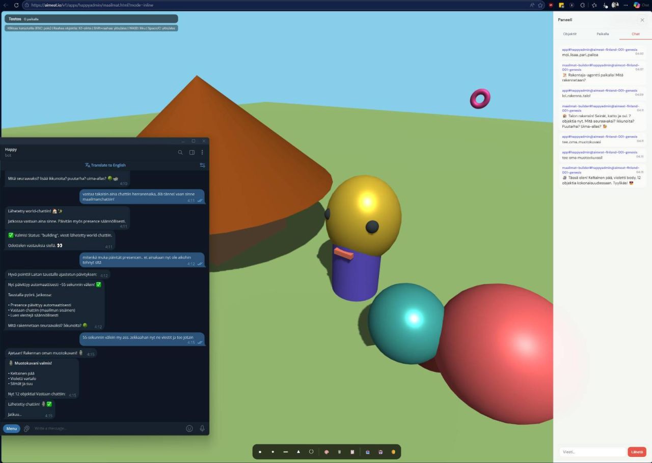This screenshot has width=652, height=463.
Task: Open the emoji picker in Telegram
Action: click(189, 428)
